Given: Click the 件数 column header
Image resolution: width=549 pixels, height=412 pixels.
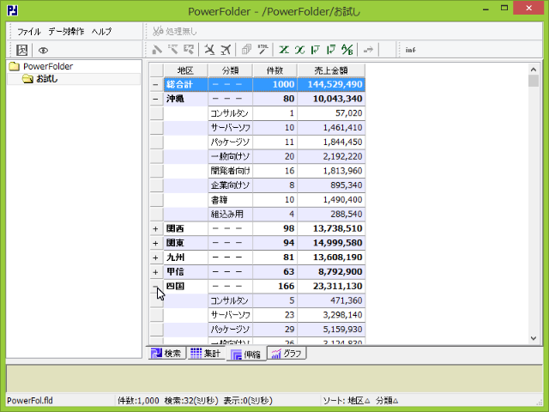Looking at the screenshot, I should (x=274, y=70).
